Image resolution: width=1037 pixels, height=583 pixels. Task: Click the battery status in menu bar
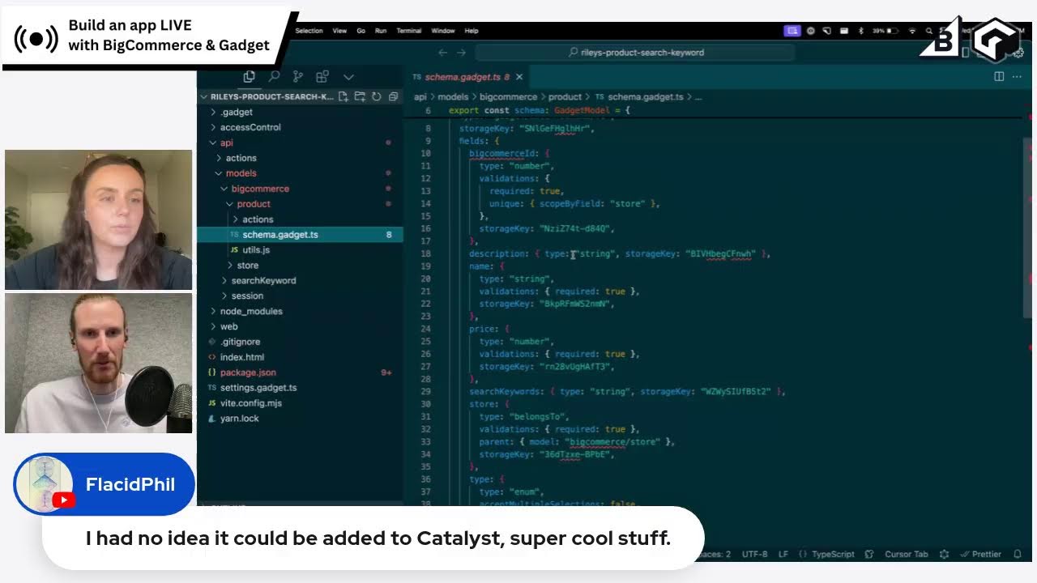click(885, 31)
